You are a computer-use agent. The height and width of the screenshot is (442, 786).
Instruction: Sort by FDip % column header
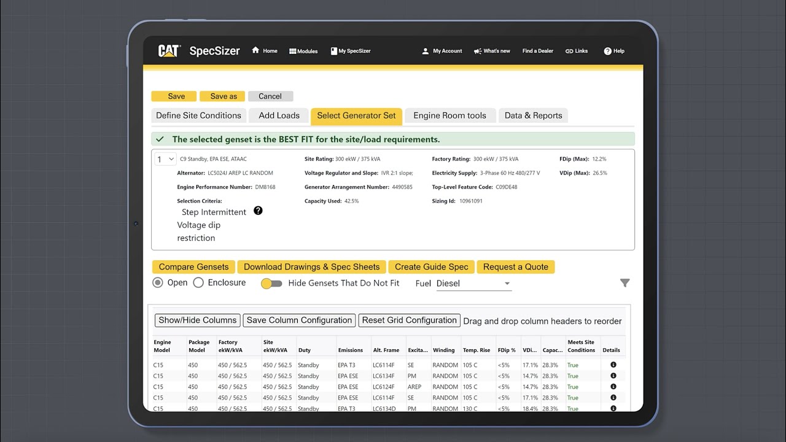(507, 350)
